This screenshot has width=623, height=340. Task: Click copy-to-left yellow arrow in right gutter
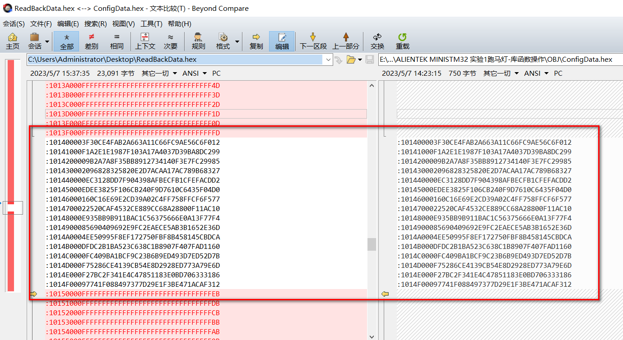click(385, 294)
